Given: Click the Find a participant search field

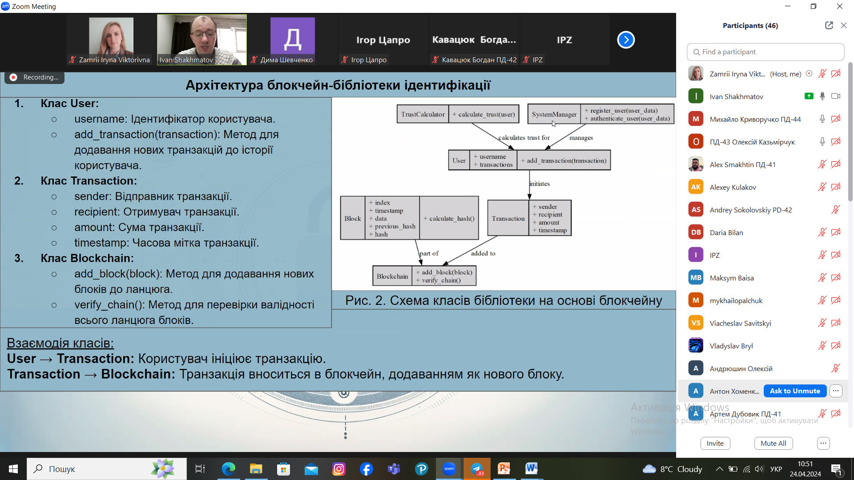Looking at the screenshot, I should point(765,52).
